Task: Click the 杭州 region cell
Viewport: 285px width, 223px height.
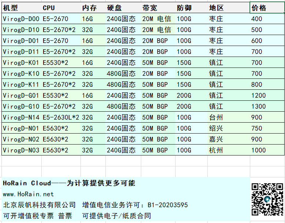Action: click(229, 150)
